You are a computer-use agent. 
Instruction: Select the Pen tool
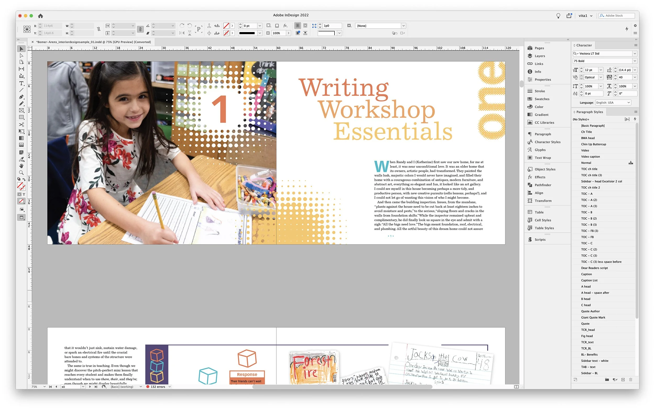click(21, 97)
